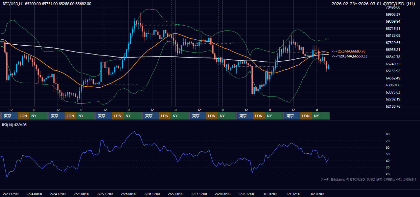Click price axis label 69903.37
This screenshot has width=420, height=197.
393,14
